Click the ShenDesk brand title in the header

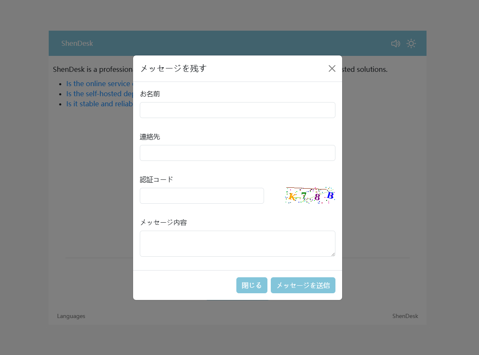[x=77, y=43]
